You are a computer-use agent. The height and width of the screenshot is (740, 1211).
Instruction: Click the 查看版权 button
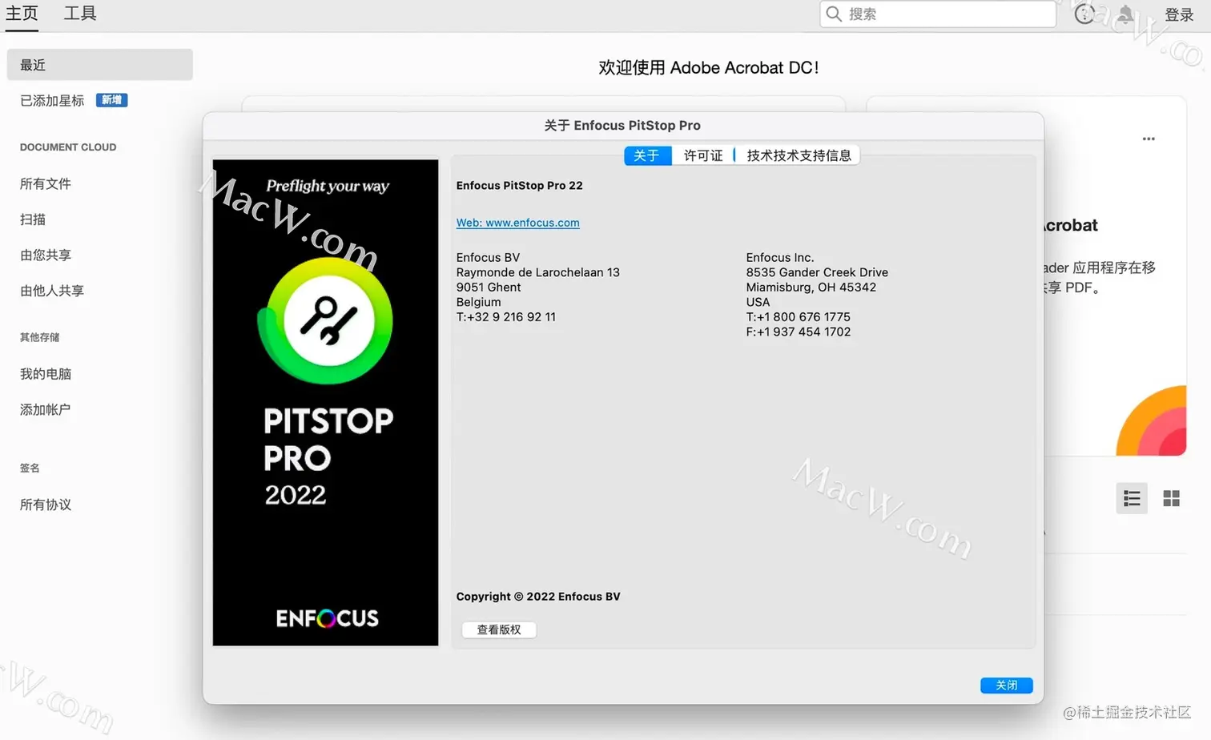pos(499,629)
